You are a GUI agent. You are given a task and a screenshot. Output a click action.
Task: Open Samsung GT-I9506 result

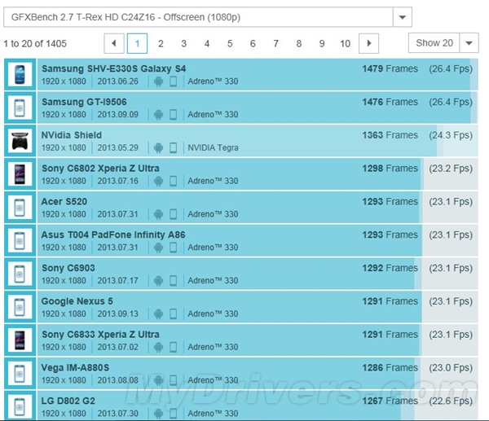click(x=84, y=102)
